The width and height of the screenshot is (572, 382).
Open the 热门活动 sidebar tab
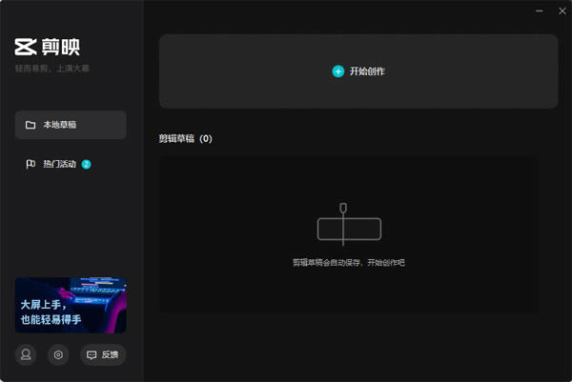coord(59,165)
